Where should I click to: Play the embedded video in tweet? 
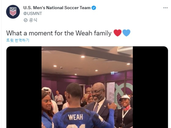[87, 87]
